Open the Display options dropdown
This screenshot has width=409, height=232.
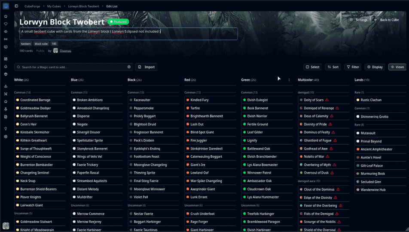(x=375, y=67)
